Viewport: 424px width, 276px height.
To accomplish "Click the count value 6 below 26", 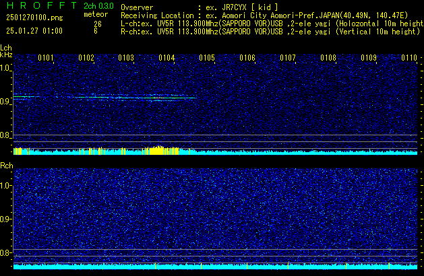I will pos(96,31).
